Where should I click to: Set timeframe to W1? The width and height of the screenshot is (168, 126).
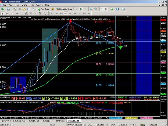[x=84, y=14]
